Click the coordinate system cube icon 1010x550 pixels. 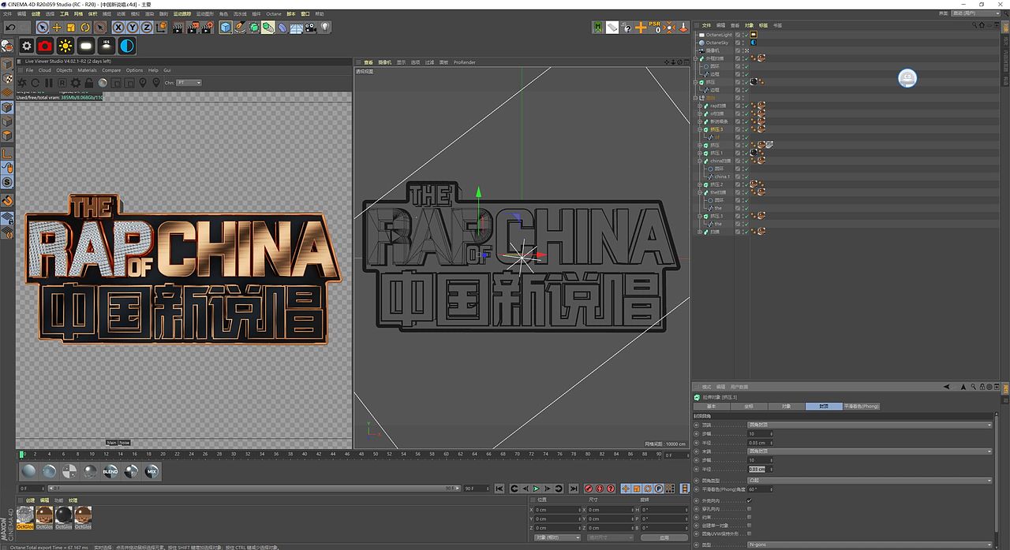[x=162, y=28]
